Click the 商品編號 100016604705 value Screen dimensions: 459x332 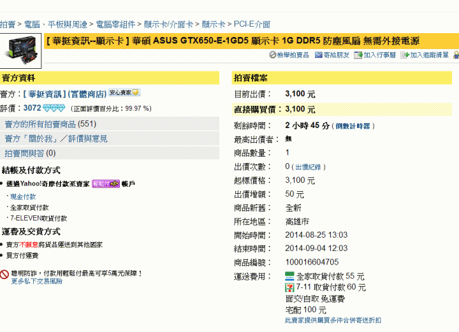click(x=312, y=262)
